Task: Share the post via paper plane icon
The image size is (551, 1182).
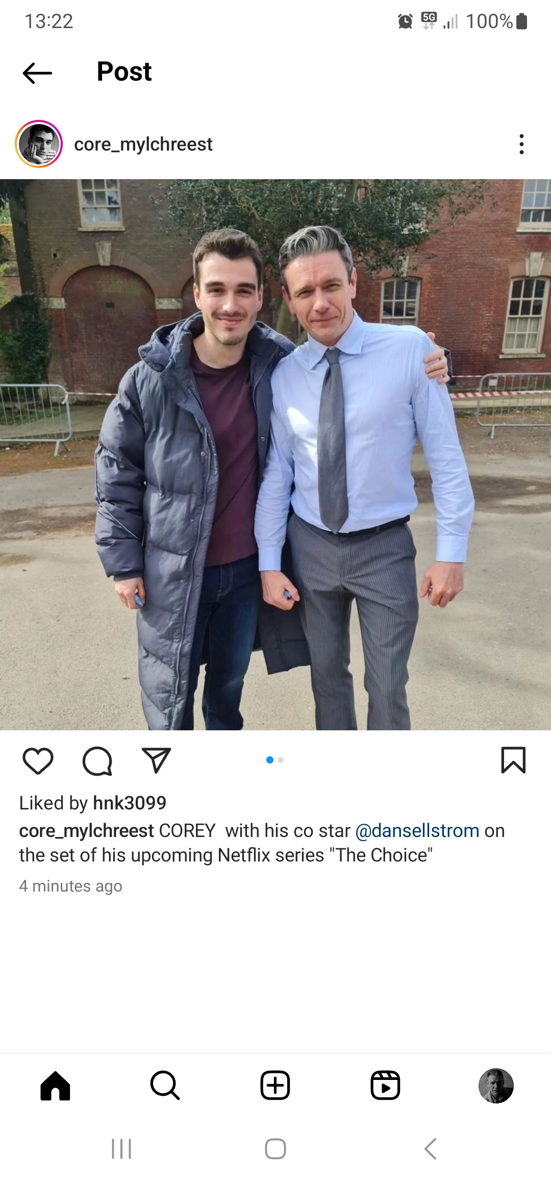Action: click(156, 760)
